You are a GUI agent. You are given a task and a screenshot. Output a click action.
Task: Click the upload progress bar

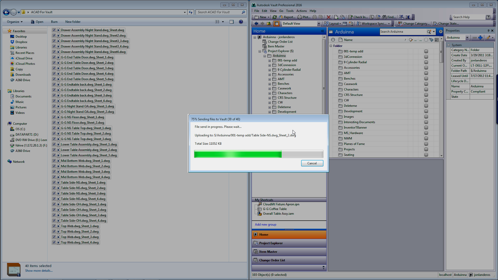pyautogui.click(x=258, y=154)
